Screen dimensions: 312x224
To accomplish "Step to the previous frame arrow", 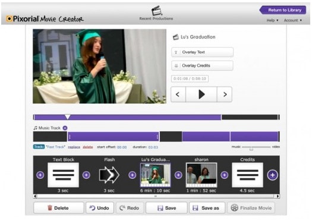I will point(178,94).
